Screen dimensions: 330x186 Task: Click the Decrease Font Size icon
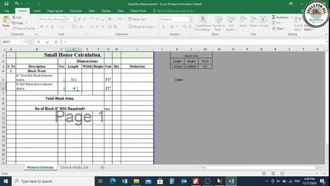coord(85,19)
